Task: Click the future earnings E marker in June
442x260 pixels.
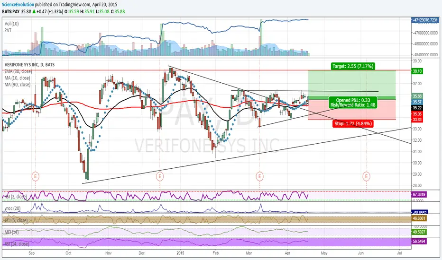Action: (366, 176)
